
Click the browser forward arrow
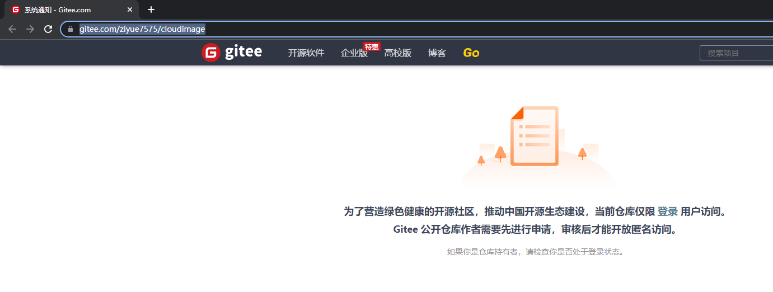coord(30,29)
